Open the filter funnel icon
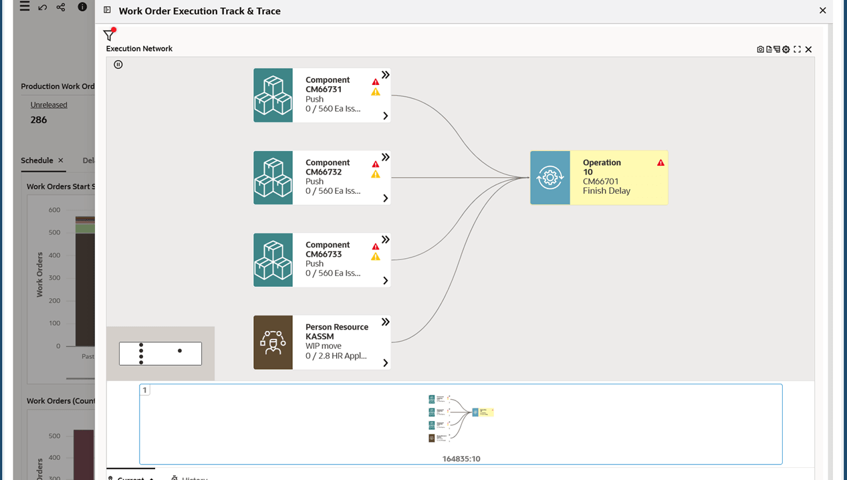The height and width of the screenshot is (480, 847). pos(109,35)
